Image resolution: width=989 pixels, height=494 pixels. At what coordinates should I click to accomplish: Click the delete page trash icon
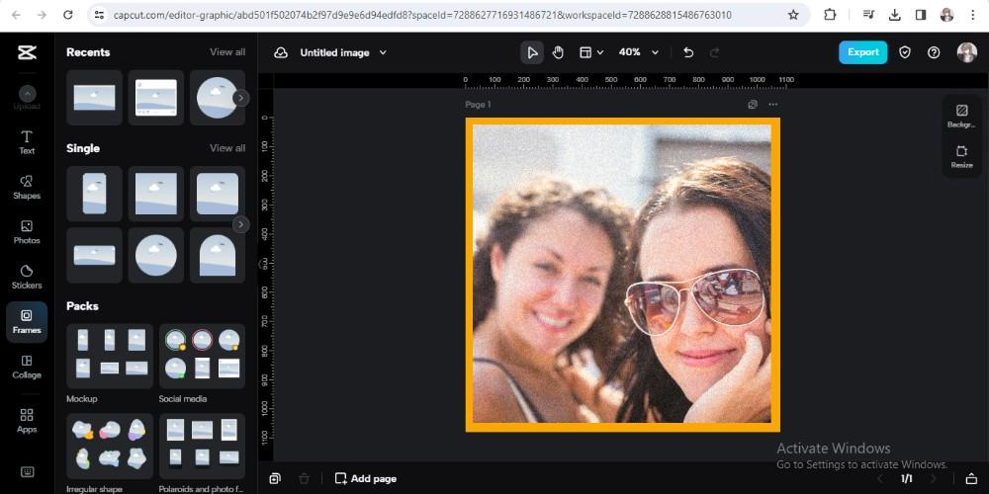(304, 478)
